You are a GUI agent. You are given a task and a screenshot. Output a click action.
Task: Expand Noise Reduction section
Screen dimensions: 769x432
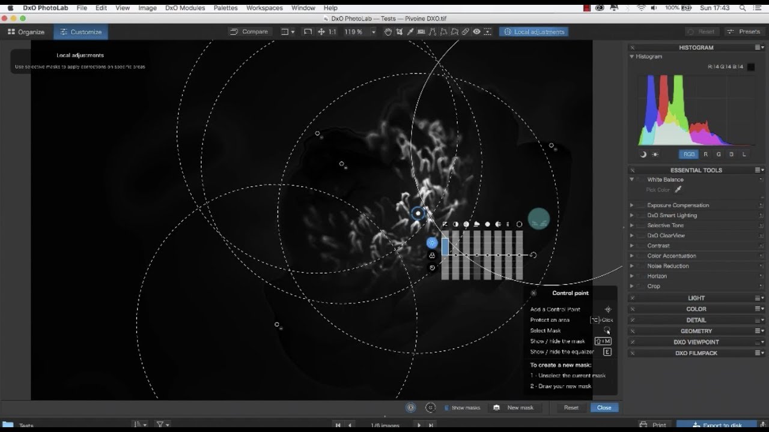632,266
